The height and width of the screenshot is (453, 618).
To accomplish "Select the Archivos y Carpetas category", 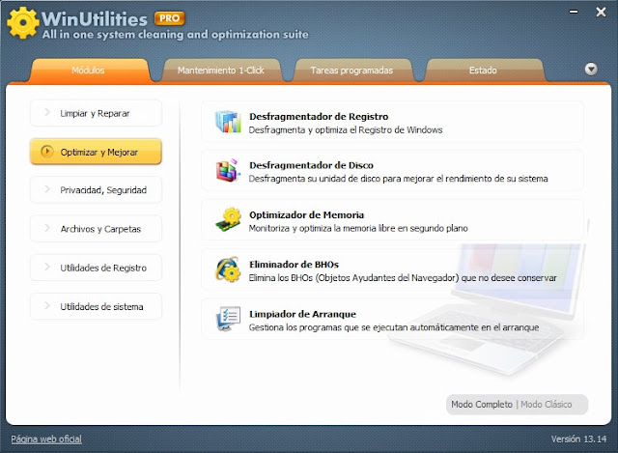I will pos(96,229).
